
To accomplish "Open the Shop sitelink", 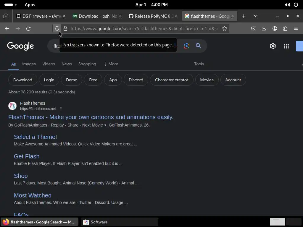I will point(21,176).
